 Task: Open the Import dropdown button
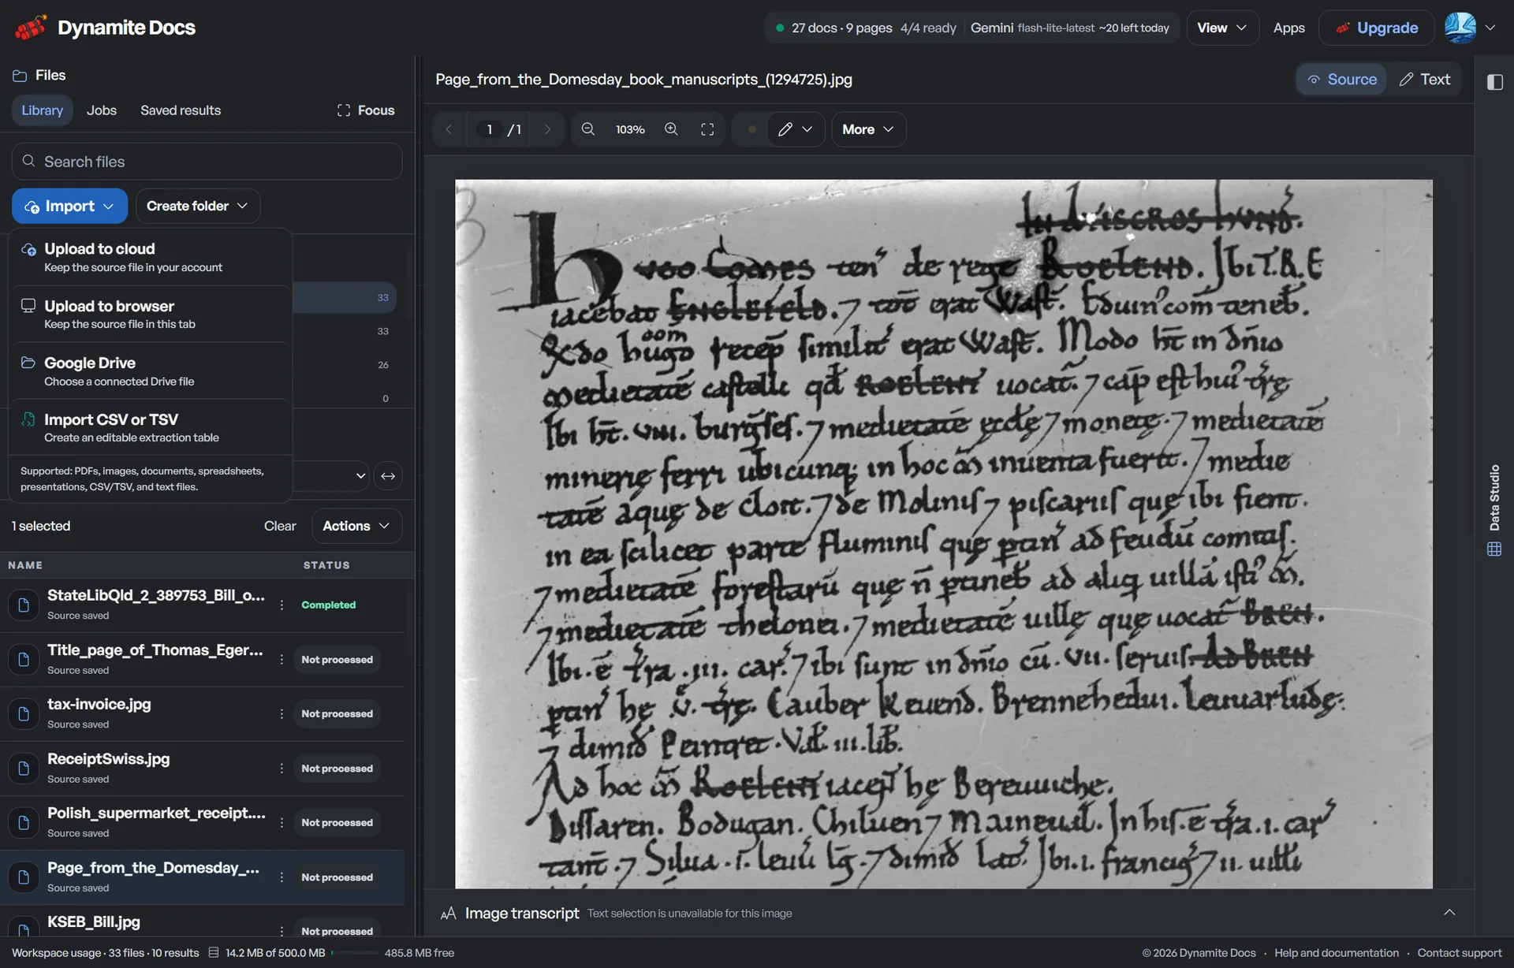click(69, 206)
